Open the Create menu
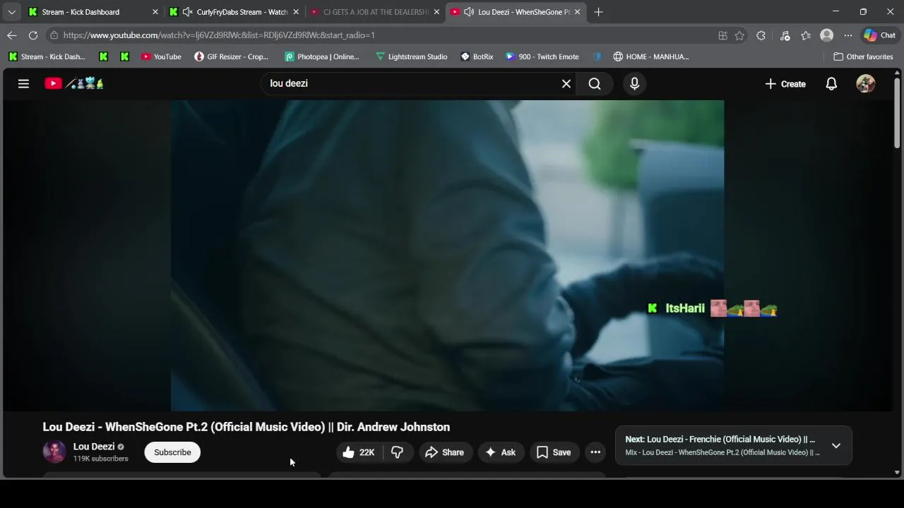This screenshot has width=904, height=508. 785,83
